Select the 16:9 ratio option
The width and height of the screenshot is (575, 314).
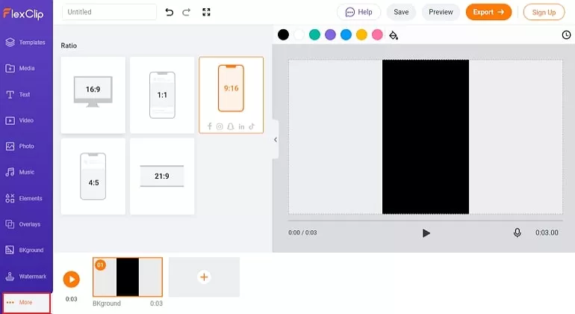click(x=93, y=95)
